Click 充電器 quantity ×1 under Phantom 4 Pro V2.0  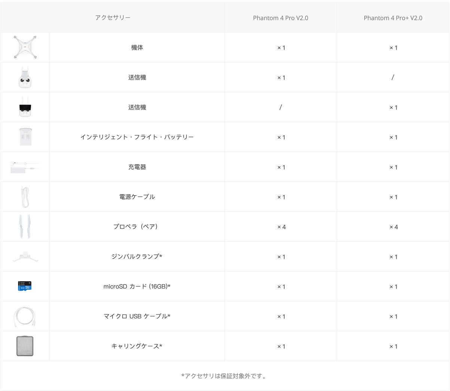pos(281,167)
